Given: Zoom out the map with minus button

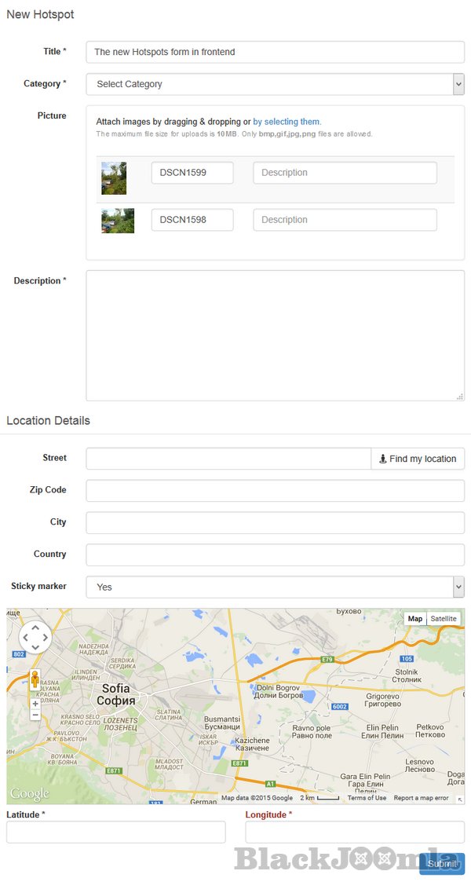Looking at the screenshot, I should click(35, 715).
